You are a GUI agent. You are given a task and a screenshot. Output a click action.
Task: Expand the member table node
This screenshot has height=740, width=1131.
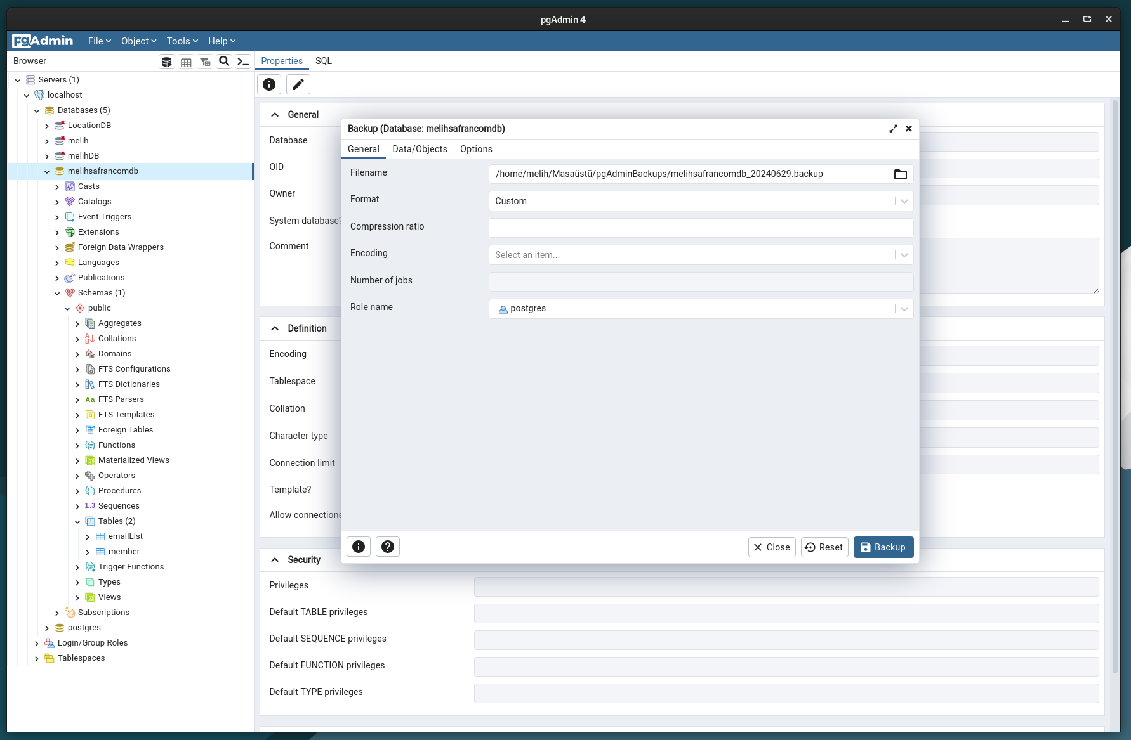88,552
